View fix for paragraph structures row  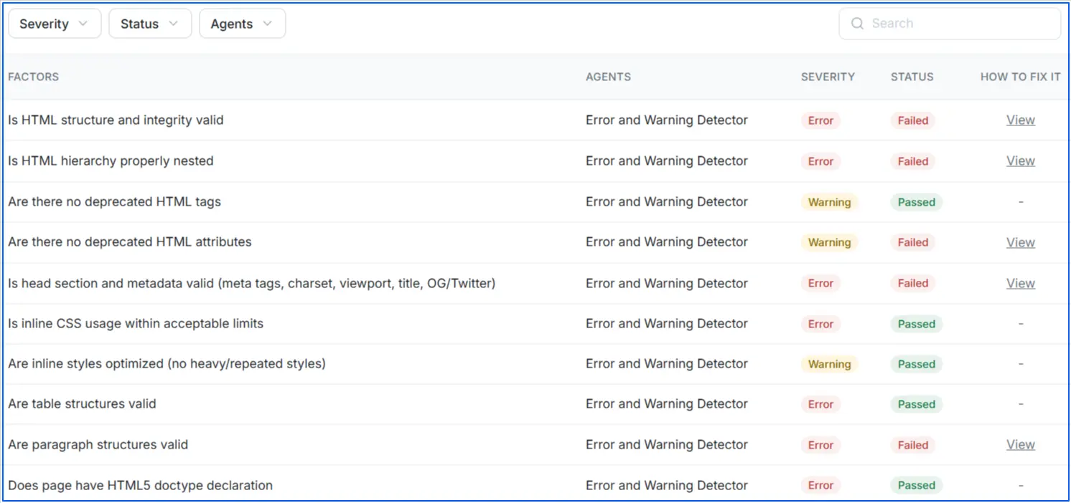[x=1020, y=444]
